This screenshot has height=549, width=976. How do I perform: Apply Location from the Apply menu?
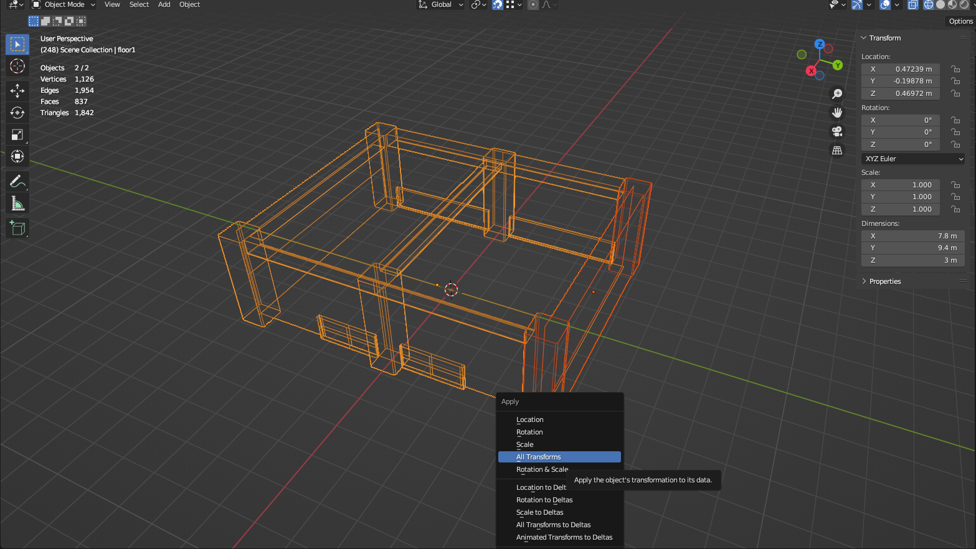(559, 420)
